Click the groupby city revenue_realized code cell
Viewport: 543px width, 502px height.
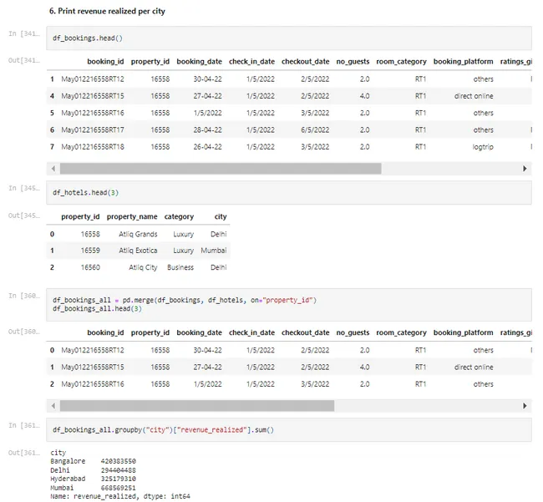point(289,430)
